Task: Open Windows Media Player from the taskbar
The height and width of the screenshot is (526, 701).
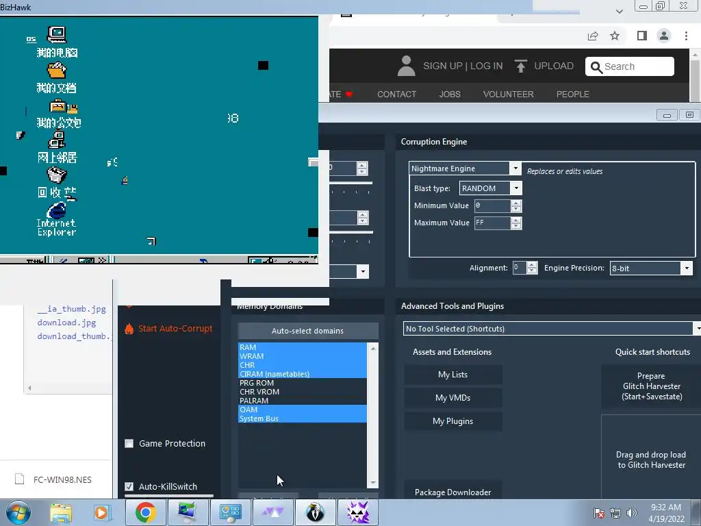Action: tap(101, 512)
